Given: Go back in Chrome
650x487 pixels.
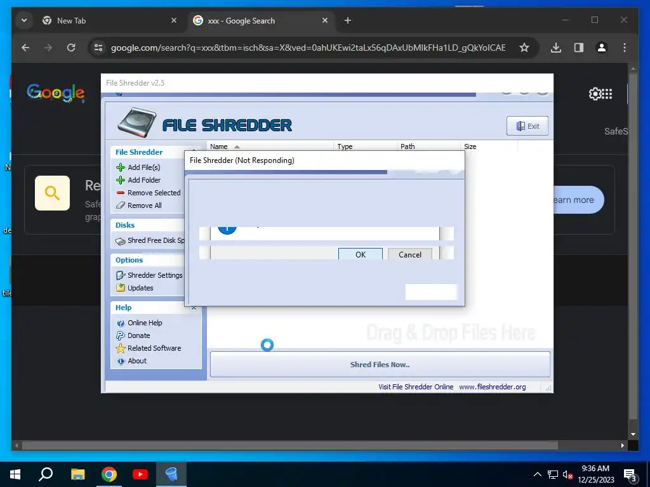Looking at the screenshot, I should (25, 48).
